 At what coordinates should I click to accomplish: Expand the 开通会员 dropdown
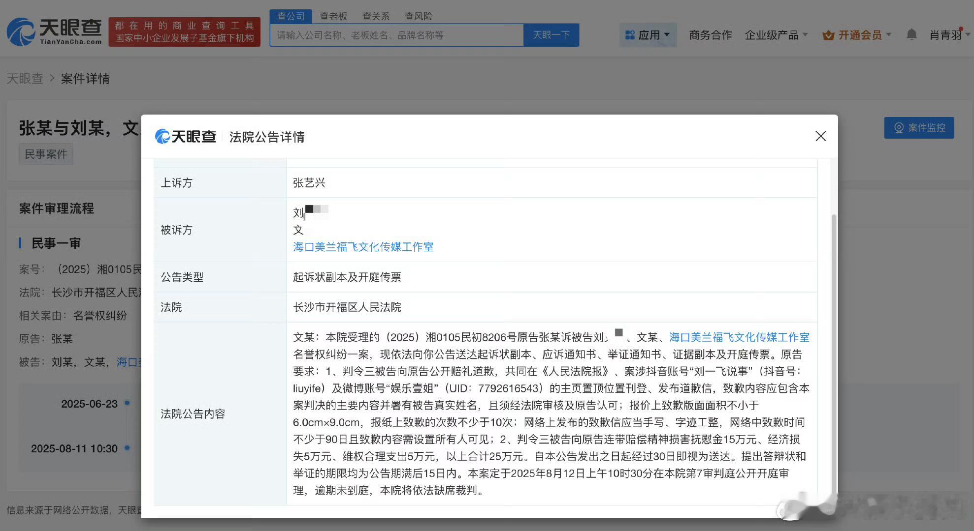click(857, 35)
